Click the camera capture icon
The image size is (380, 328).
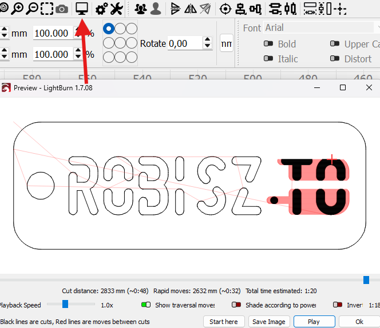coord(62,9)
